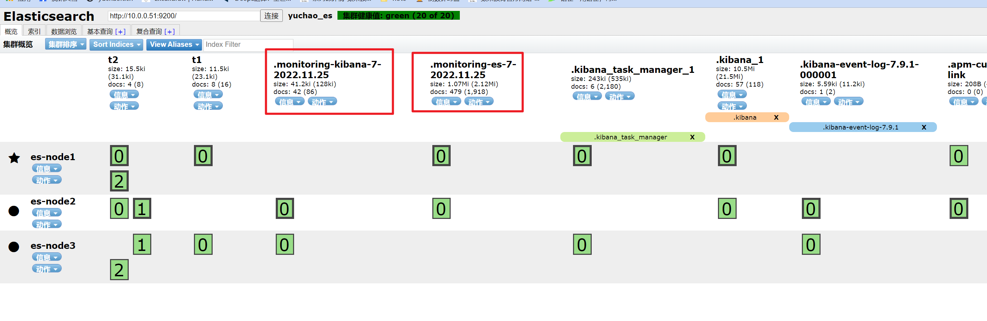Click shard 2 box on es-node1
This screenshot has width=987, height=321.
119,181
